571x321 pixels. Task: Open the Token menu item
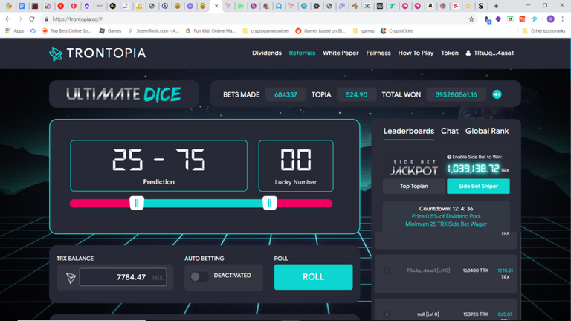(450, 53)
